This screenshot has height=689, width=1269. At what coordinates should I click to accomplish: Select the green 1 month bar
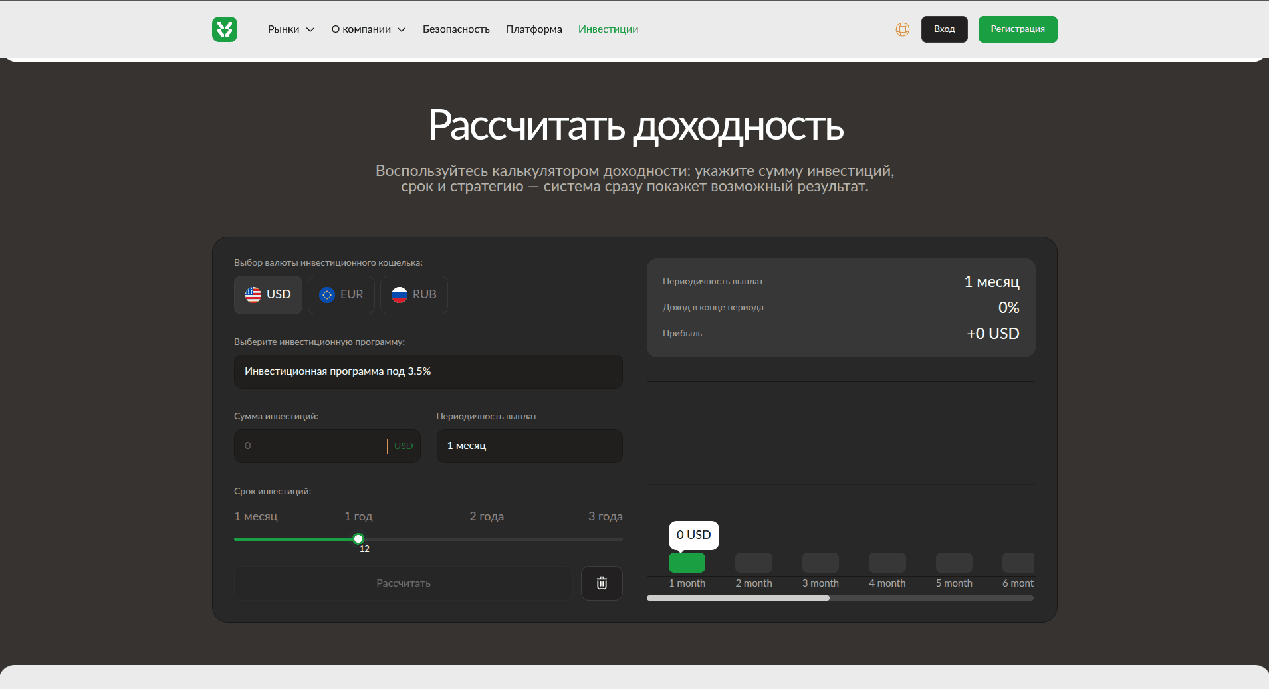pos(687,563)
